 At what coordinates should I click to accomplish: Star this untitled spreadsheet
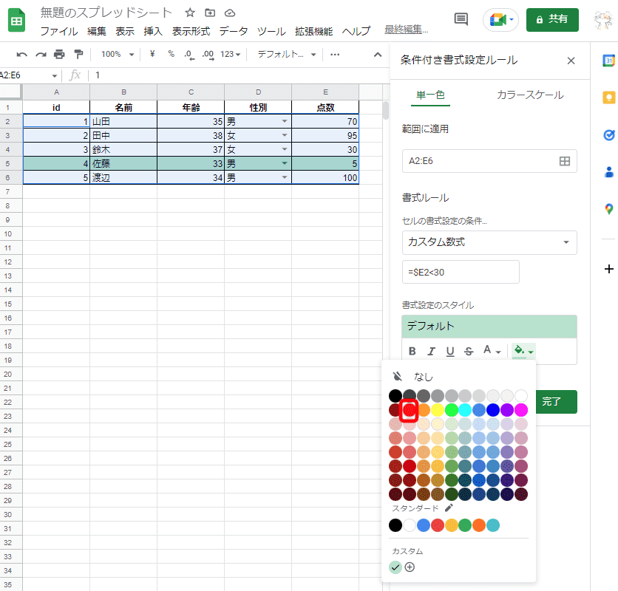coord(190,13)
